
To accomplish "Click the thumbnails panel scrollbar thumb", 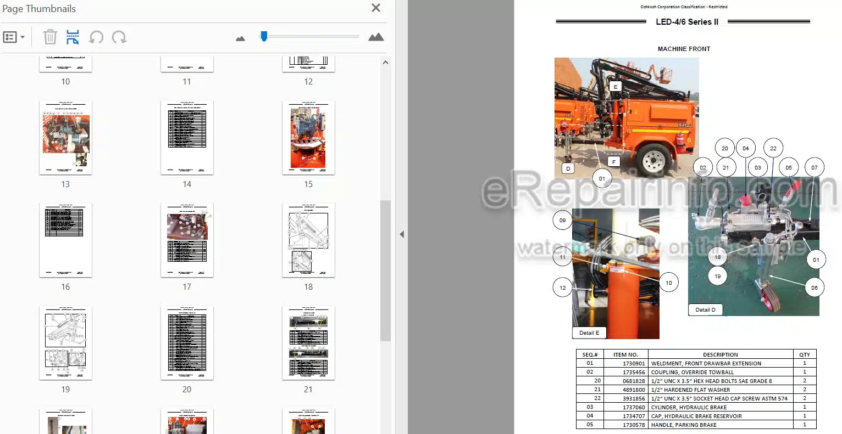I will point(385,270).
